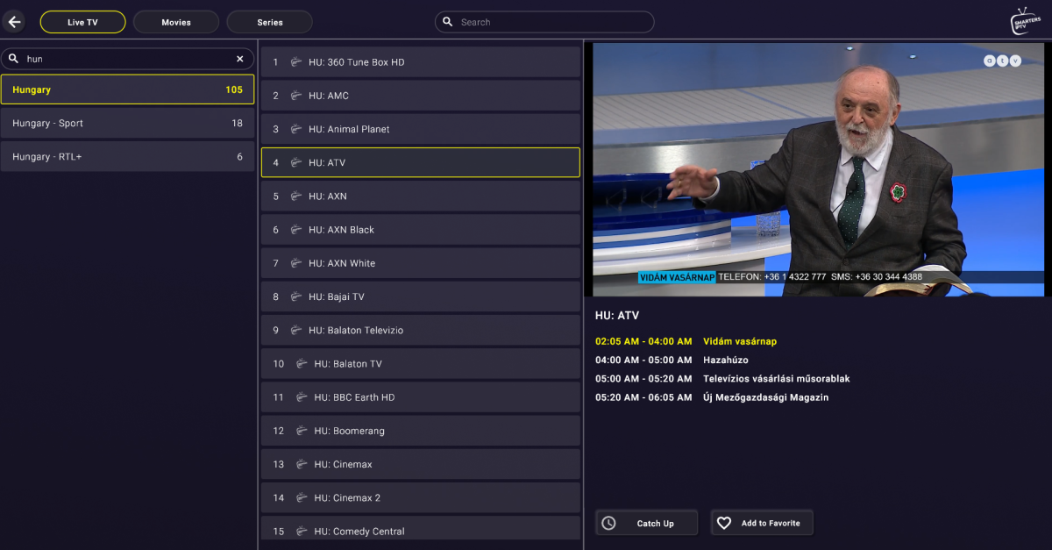
Task: Select the Hungary - Sport category
Action: tap(127, 124)
